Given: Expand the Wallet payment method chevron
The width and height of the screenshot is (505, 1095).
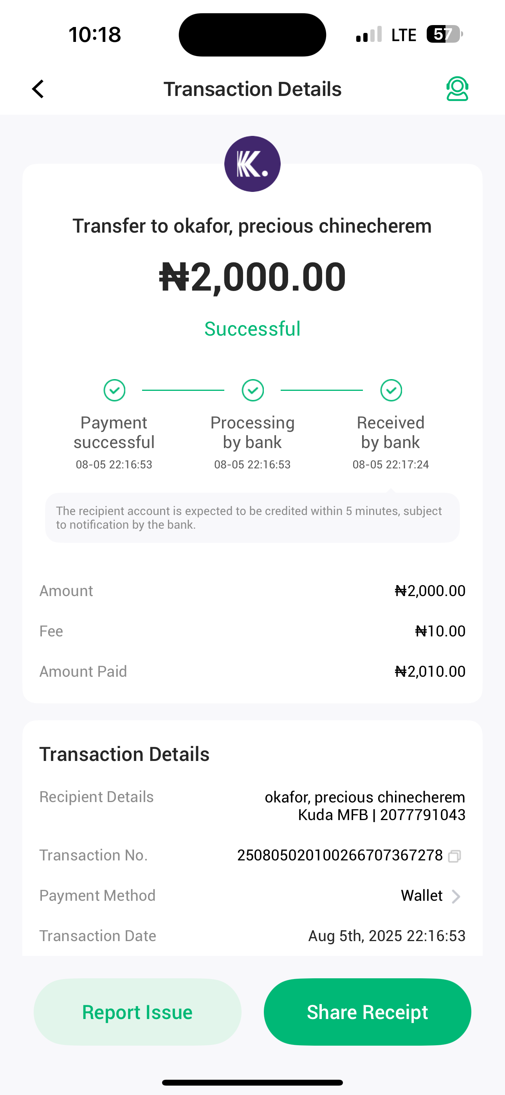Looking at the screenshot, I should [x=456, y=896].
